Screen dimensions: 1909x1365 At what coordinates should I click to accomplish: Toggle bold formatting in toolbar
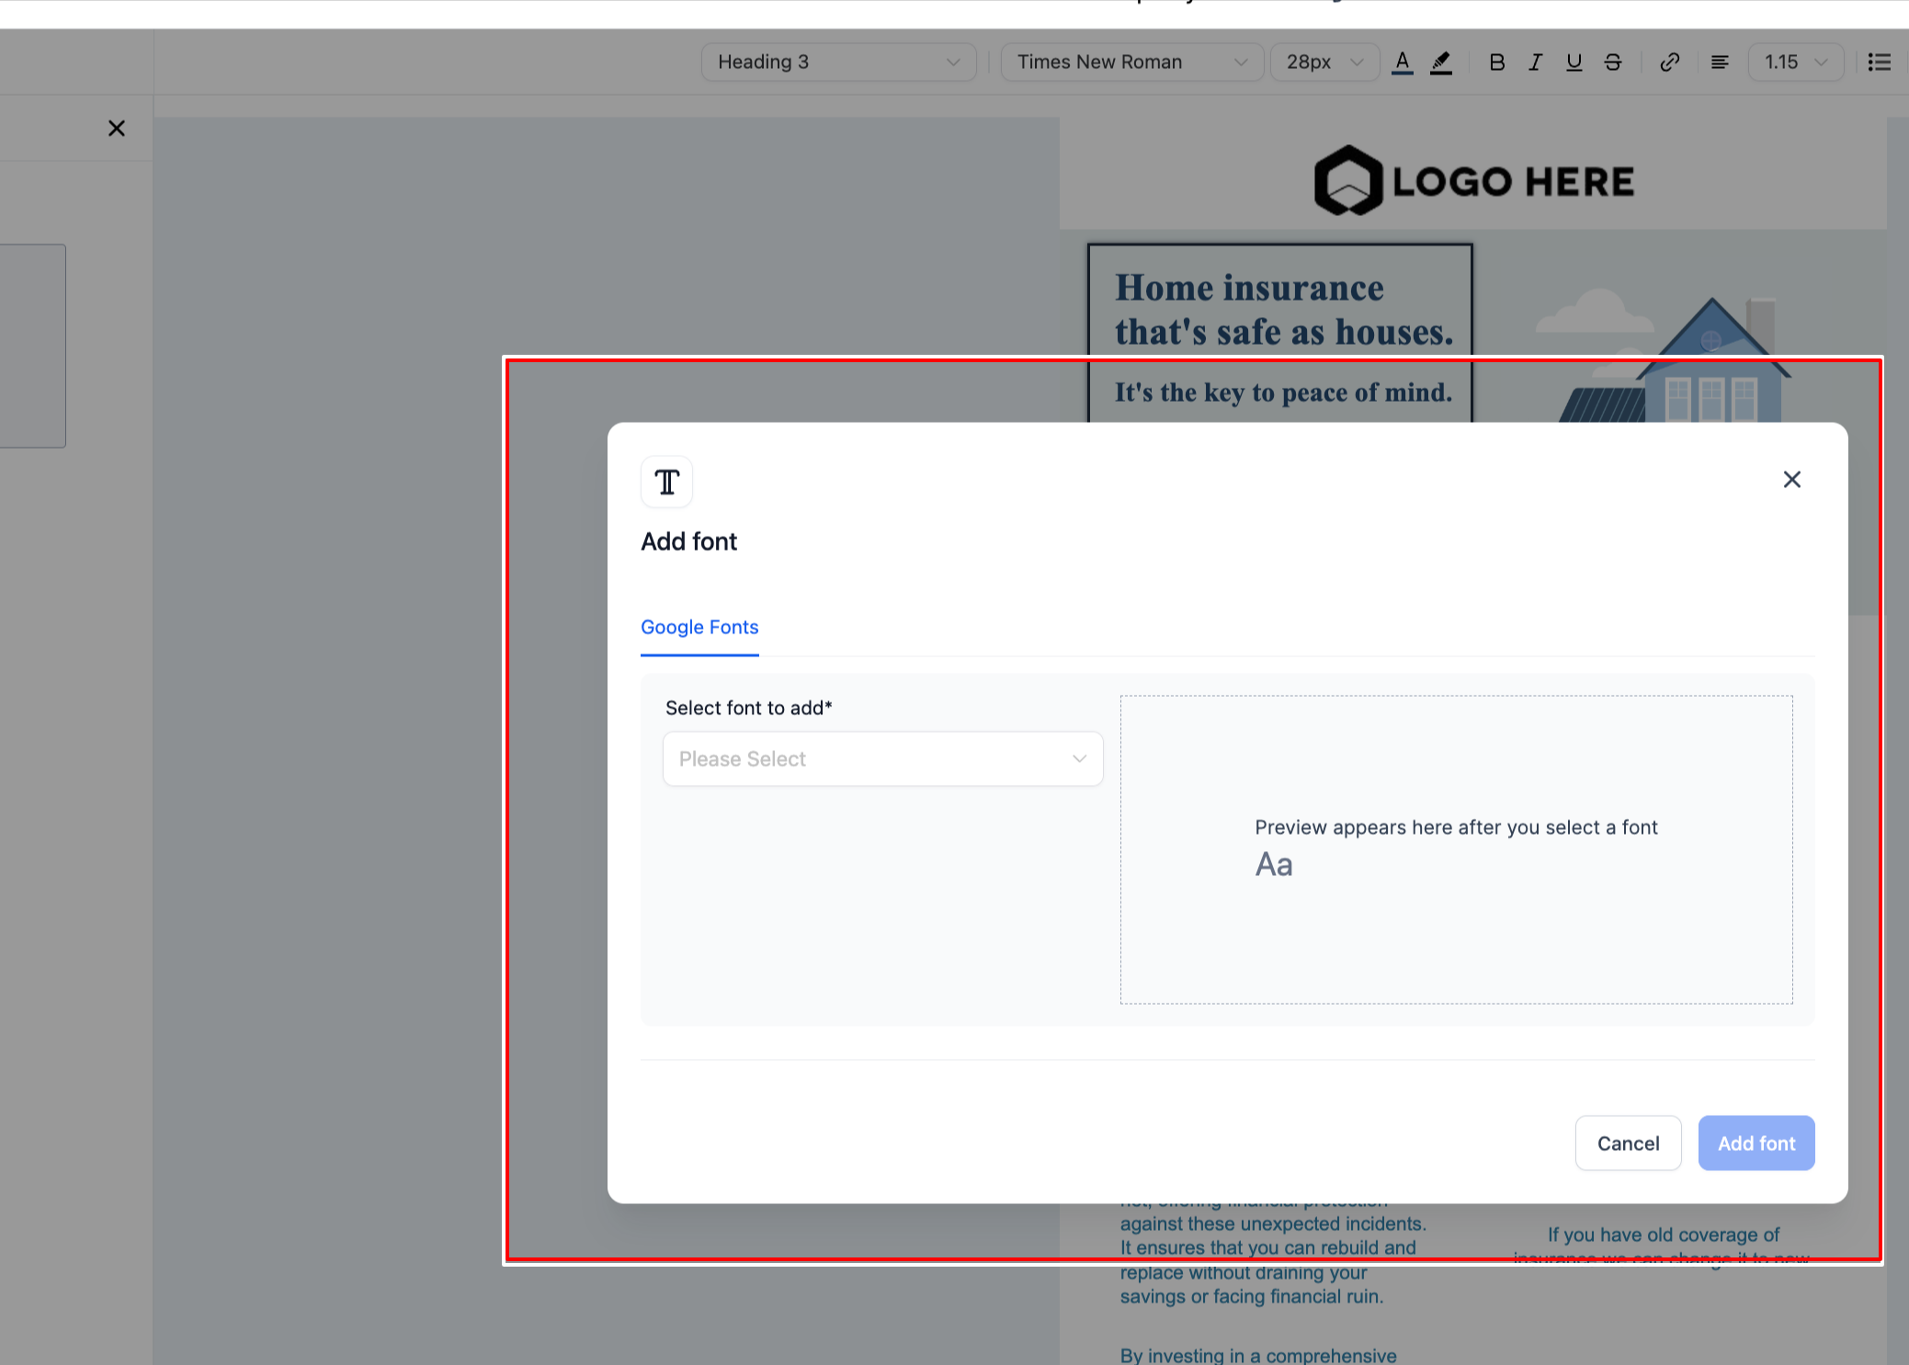[1496, 63]
